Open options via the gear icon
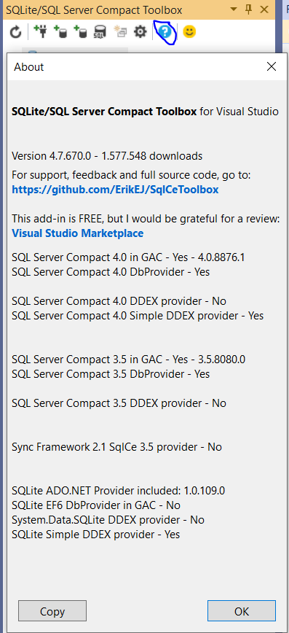This screenshot has height=633, width=289. tap(140, 31)
